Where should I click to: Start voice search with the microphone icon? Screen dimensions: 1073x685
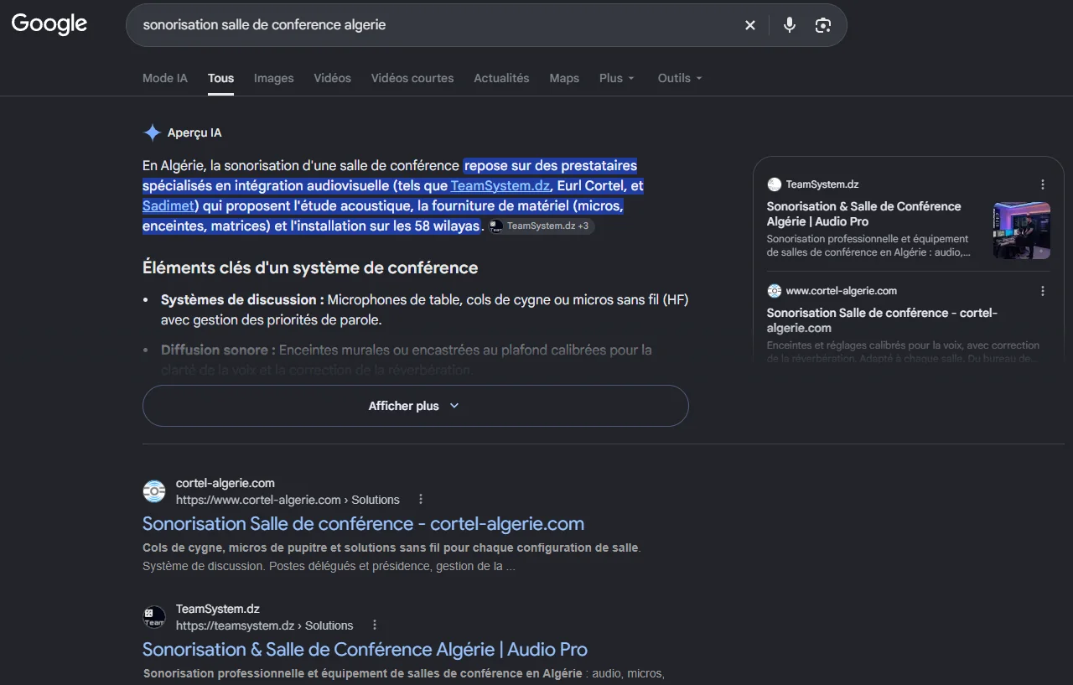[x=790, y=25]
